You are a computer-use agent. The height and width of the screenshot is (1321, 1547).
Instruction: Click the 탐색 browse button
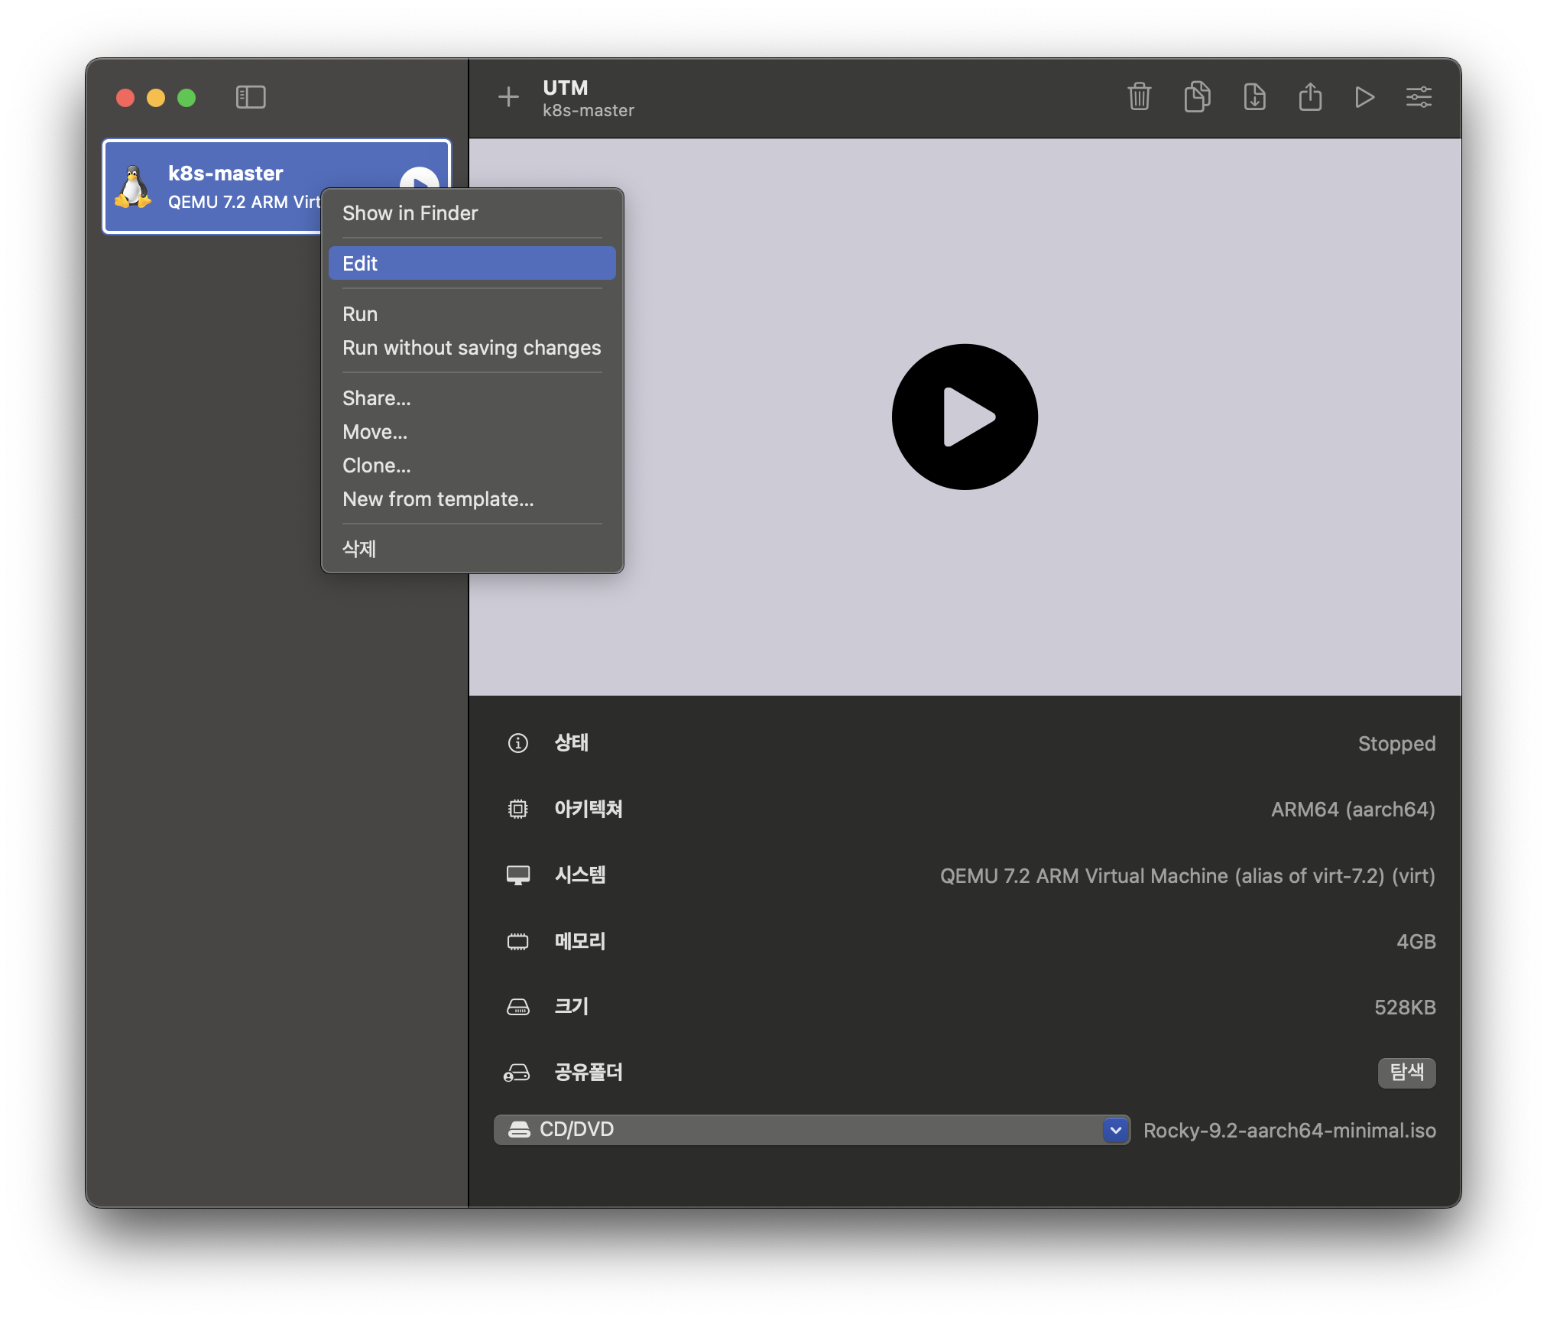[1406, 1072]
